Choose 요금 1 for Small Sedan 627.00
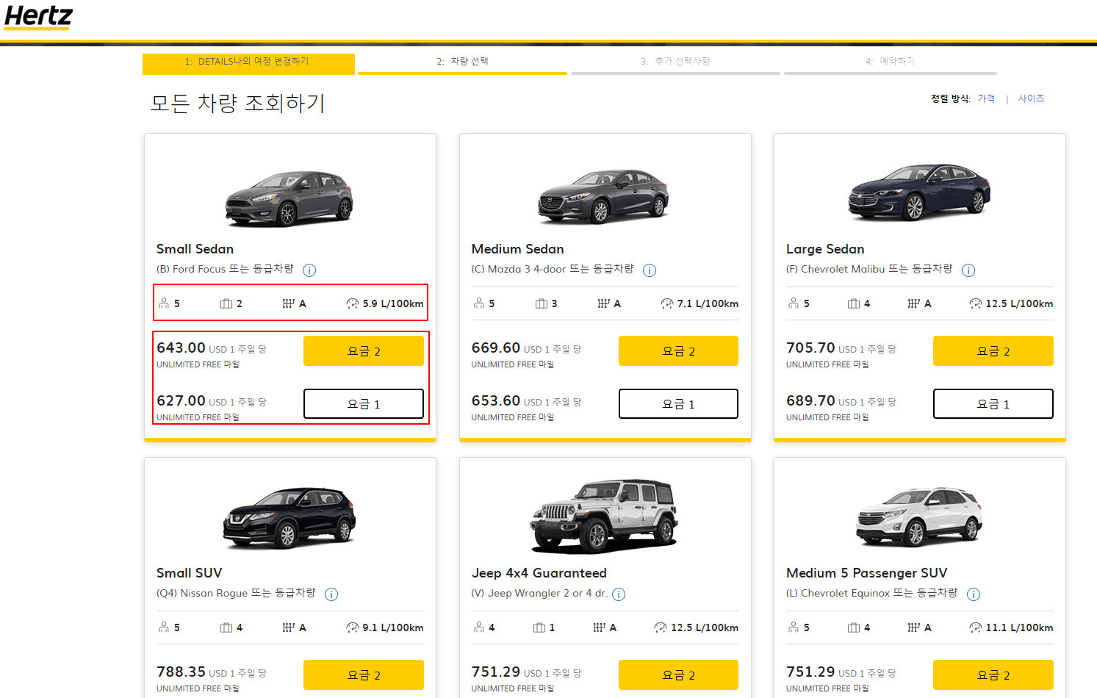 pyautogui.click(x=364, y=404)
